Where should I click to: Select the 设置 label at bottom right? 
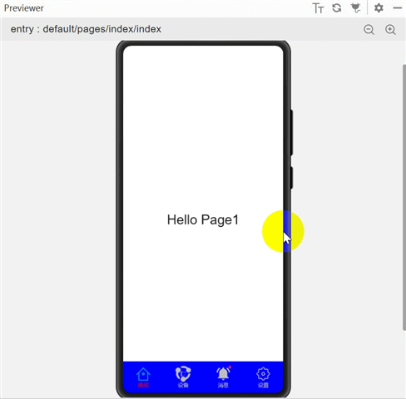(263, 385)
